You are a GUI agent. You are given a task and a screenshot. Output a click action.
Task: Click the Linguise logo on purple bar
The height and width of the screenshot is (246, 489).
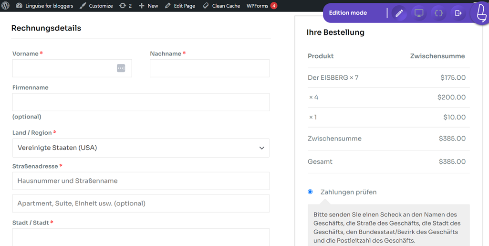[481, 12]
